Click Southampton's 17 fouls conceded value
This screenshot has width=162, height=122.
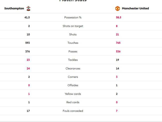click(x=28, y=111)
